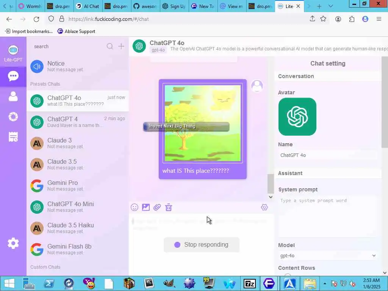The height and width of the screenshot is (291, 388).
Task: Click the chat message area scrollbar
Action: click(271, 183)
